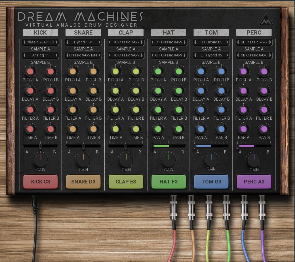Open the Classic 7-0-7 Full sample selector
Image resolution: width=295 pixels, height=262 pixels.
tap(40, 42)
